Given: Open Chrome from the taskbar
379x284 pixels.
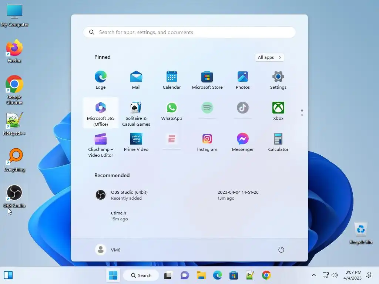Looking at the screenshot, I should point(266,275).
